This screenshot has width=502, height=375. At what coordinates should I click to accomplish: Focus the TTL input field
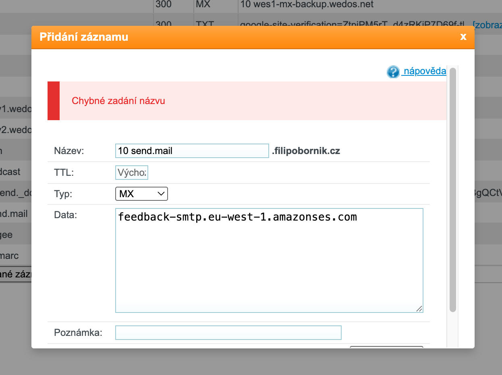point(132,173)
